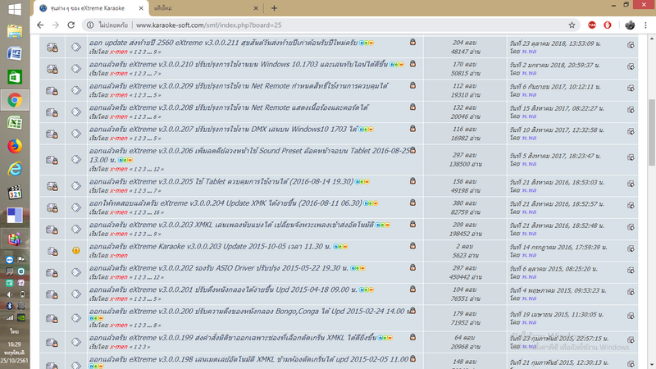Show the site info icon before the URL

click(90, 25)
